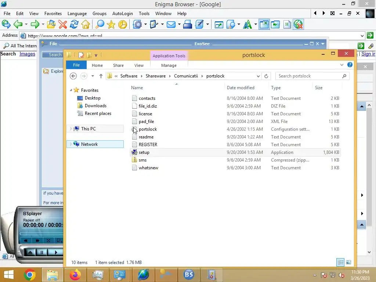Screen dimensions: 376x282
Task: Click the blue Refresh arrows icon
Action: pos(74,24)
